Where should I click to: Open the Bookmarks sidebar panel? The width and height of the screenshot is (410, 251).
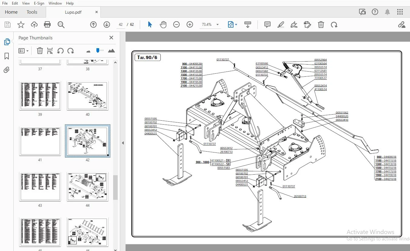(7, 56)
